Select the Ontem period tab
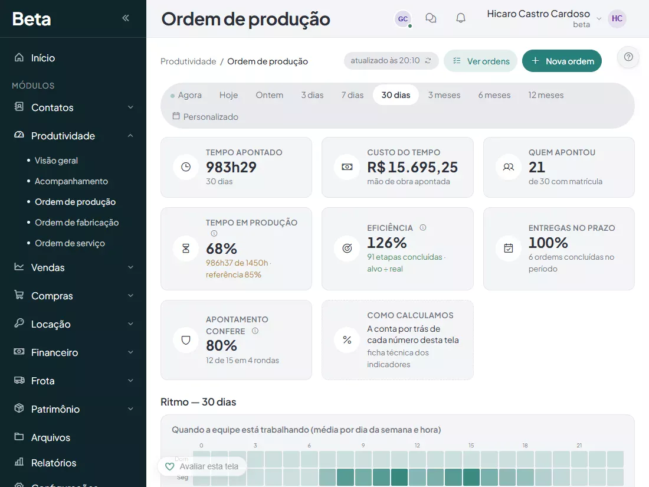 [x=270, y=95]
